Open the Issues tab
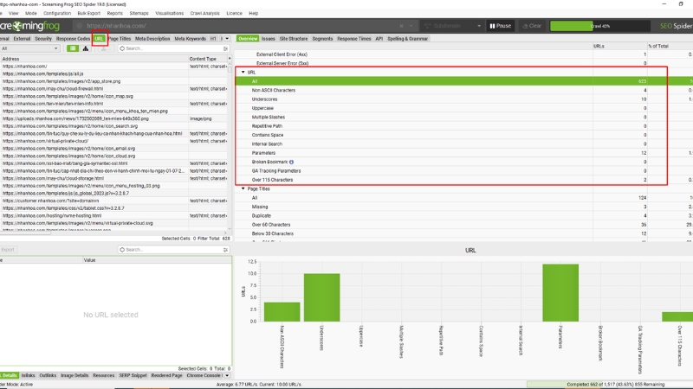 pyautogui.click(x=268, y=39)
